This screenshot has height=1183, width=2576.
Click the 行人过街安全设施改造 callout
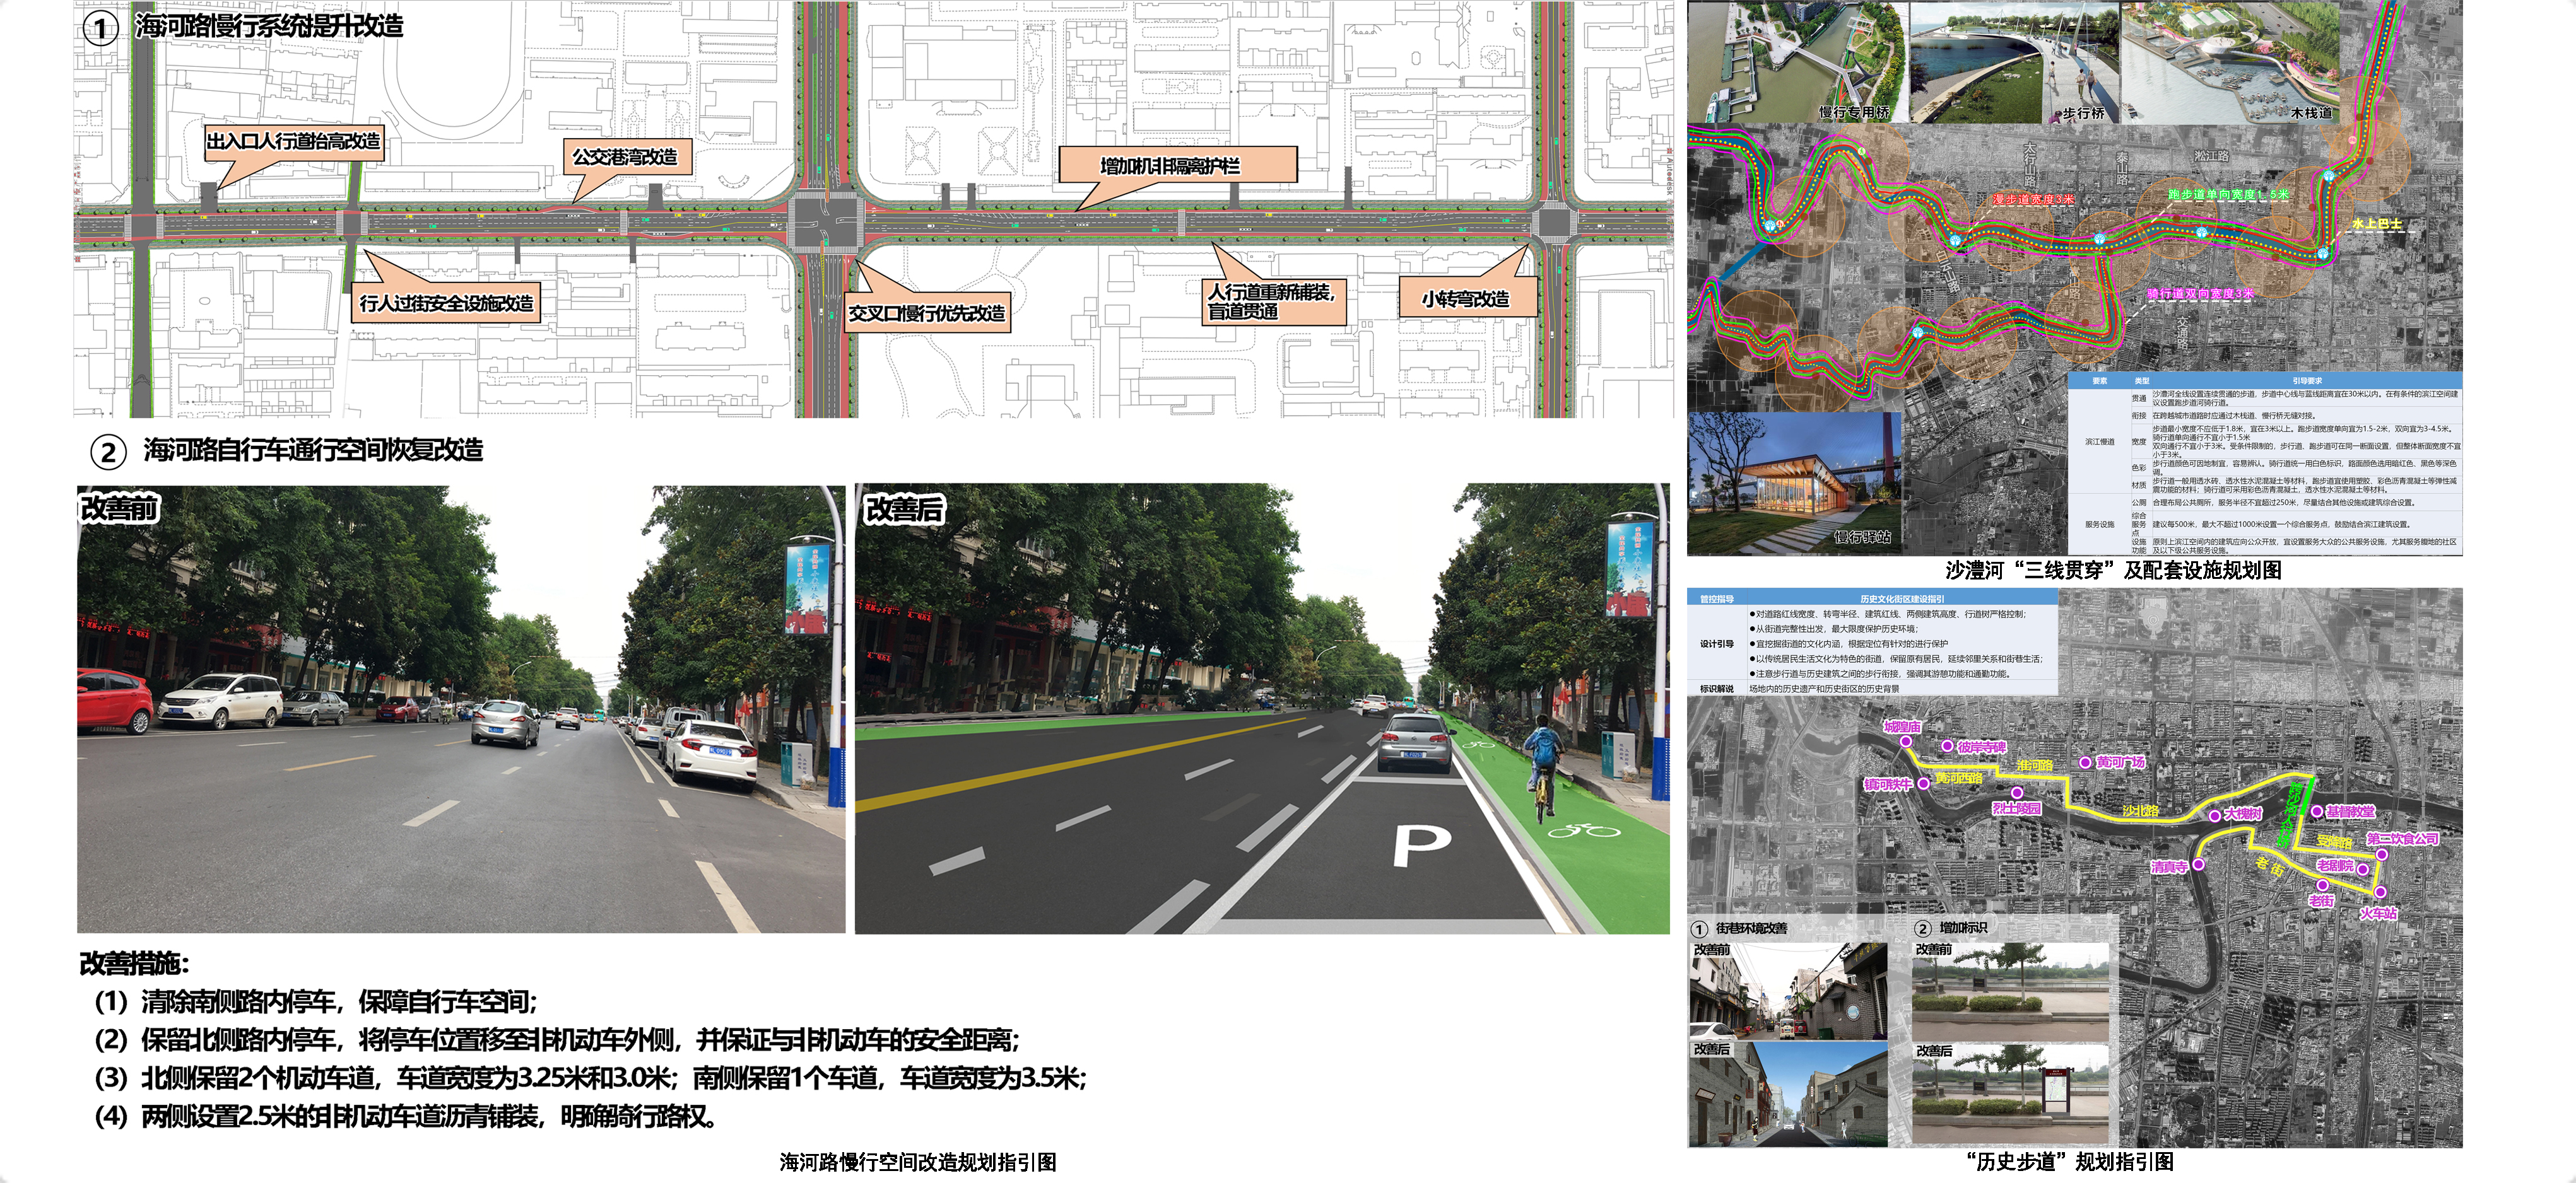pos(446,303)
